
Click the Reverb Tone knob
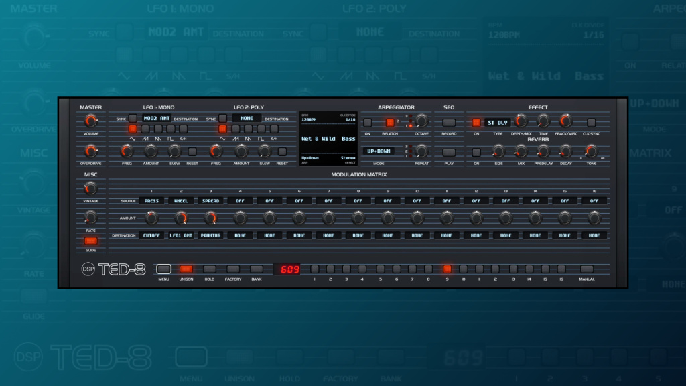[591, 151]
